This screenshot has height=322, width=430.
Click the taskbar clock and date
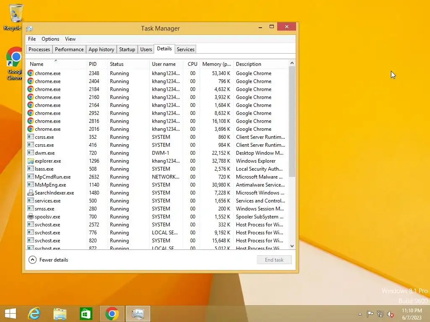pos(412,314)
